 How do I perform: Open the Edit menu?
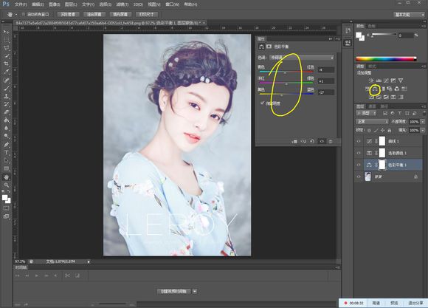[x=38, y=4]
